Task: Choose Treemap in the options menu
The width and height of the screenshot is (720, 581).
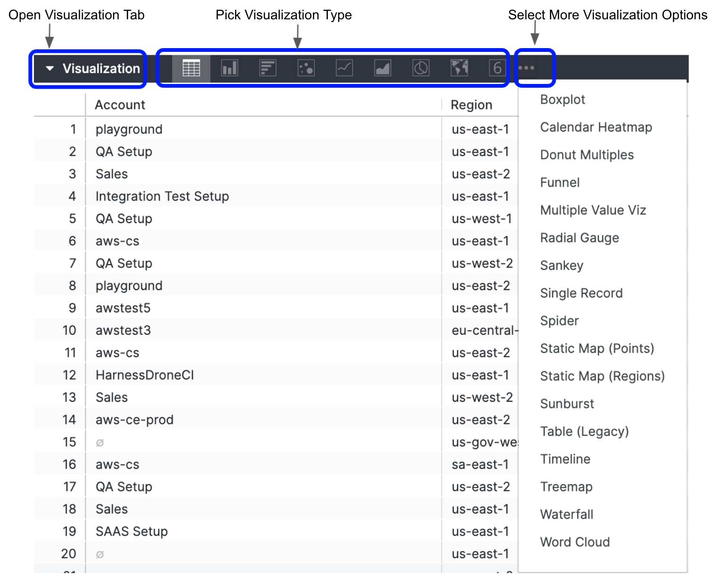Action: 566,487
